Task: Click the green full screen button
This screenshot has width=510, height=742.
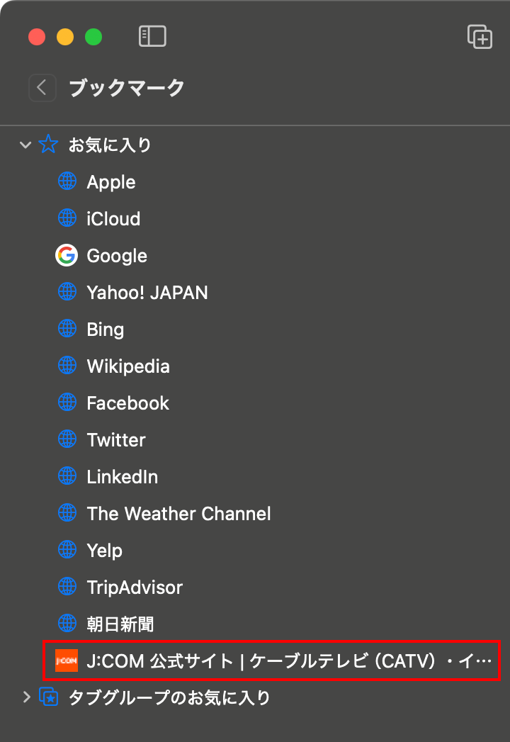Action: [x=93, y=37]
